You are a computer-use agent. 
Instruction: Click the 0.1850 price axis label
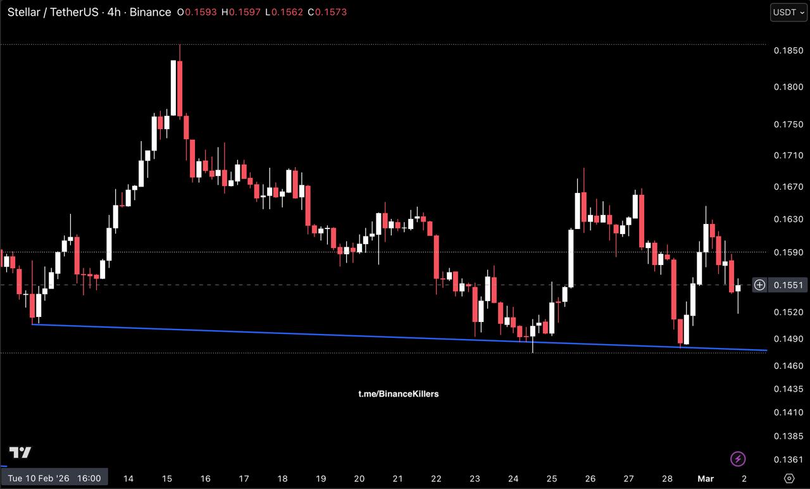(x=788, y=50)
